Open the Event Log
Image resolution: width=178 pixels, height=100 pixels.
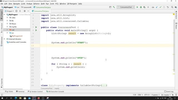169,91
